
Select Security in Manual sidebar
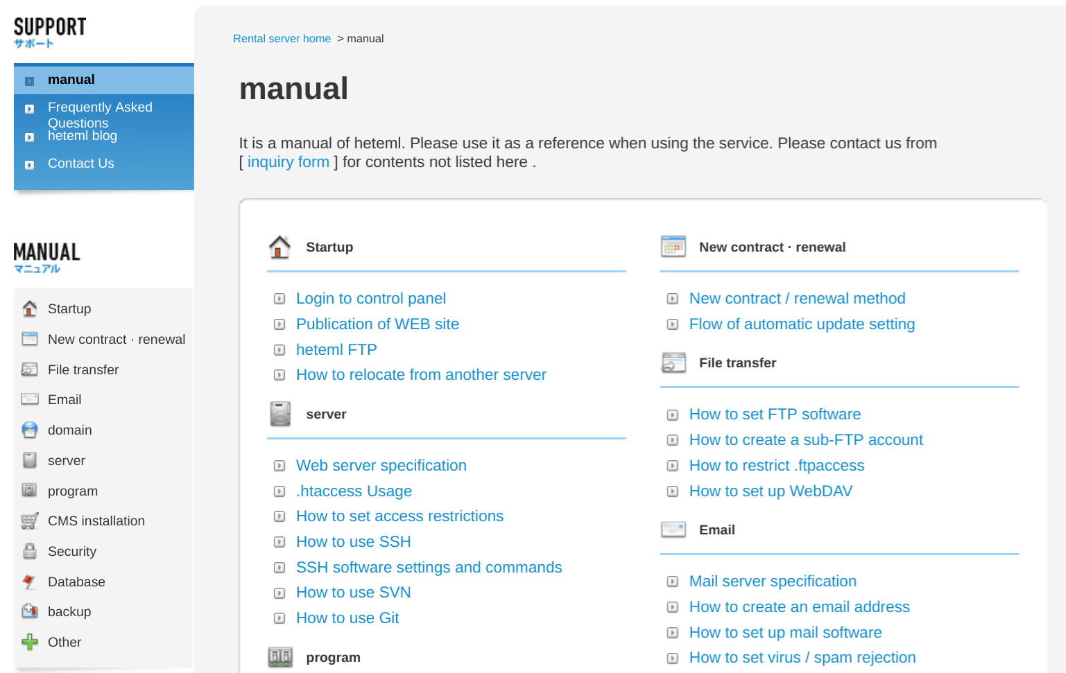pyautogui.click(x=72, y=551)
